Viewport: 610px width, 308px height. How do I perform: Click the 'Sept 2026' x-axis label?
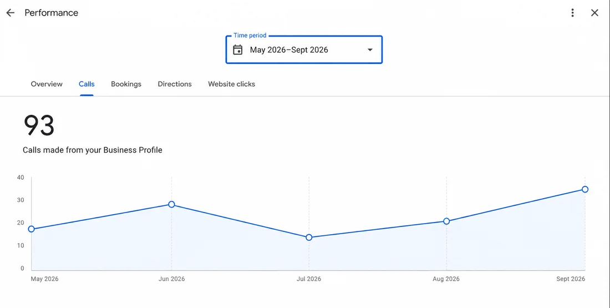[x=571, y=279]
